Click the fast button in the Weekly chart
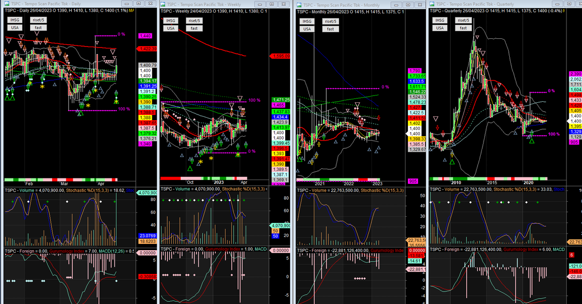Viewport: 582px width, 304px height. tap(194, 28)
